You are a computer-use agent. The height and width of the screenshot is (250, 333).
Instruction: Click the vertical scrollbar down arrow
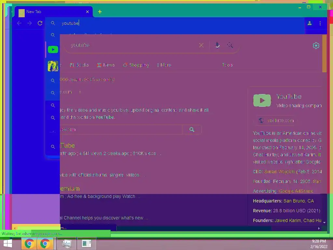coord(324,222)
